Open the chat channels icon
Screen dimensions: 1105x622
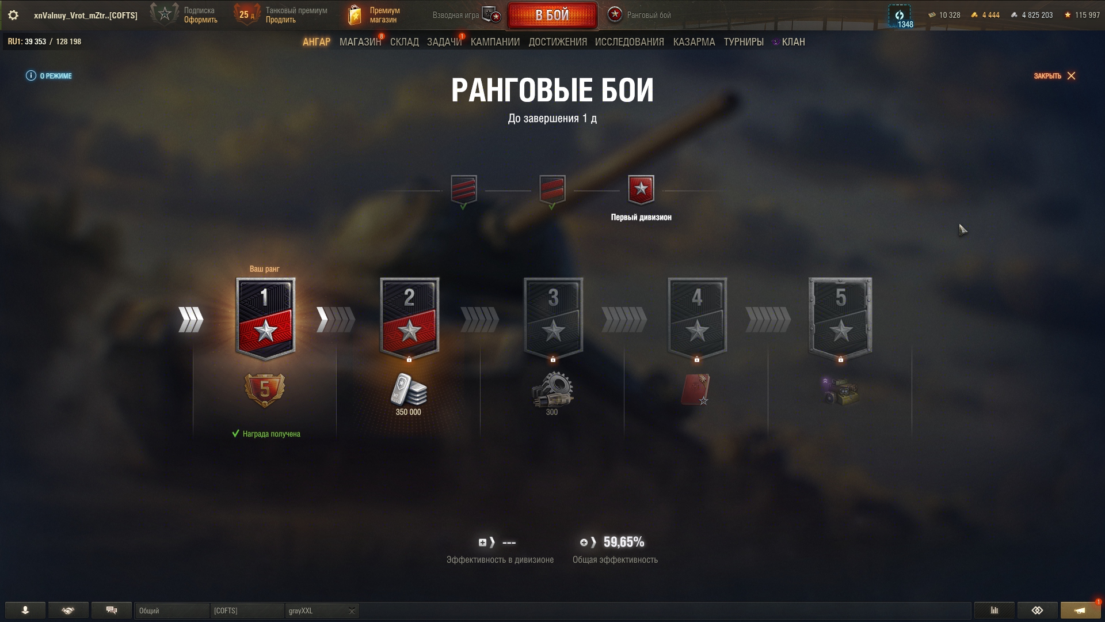point(112,610)
